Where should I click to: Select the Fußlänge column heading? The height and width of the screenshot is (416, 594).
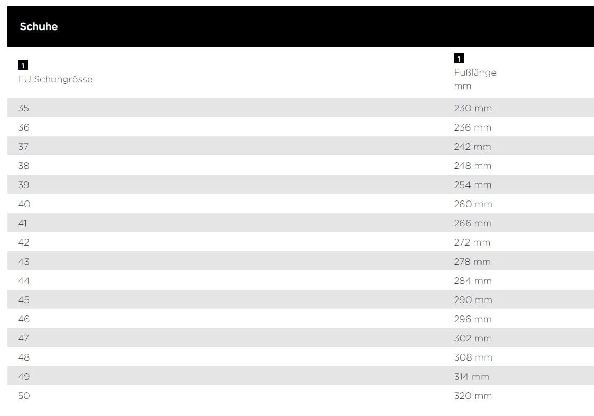click(x=475, y=73)
